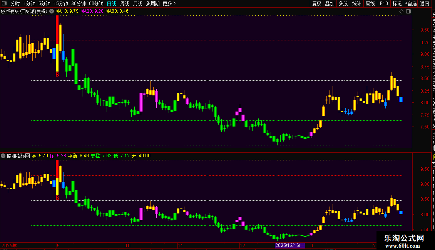Viewport: 435px width, 250px height.
Task: Select the 30分钟 period
Action: click(x=79, y=3)
